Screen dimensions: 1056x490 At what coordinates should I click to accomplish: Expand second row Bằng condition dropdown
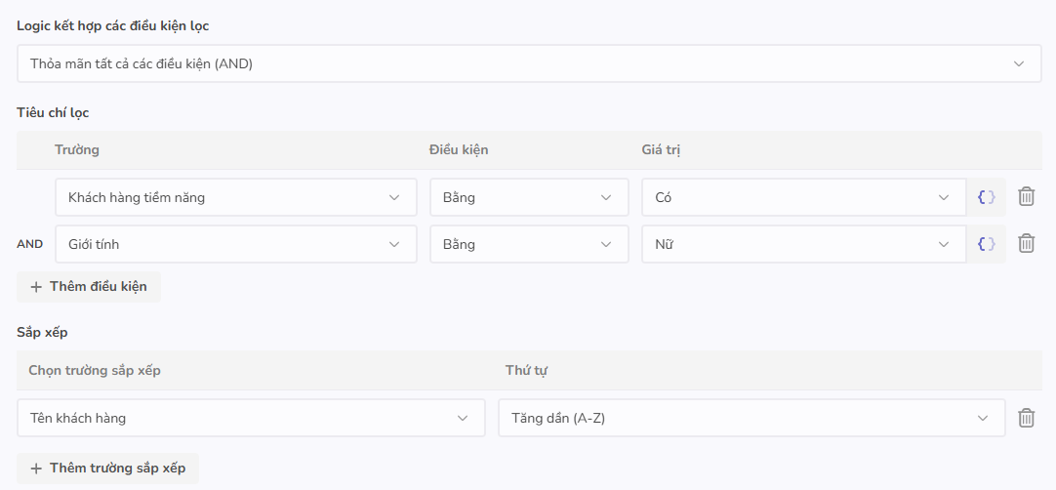pos(528,244)
